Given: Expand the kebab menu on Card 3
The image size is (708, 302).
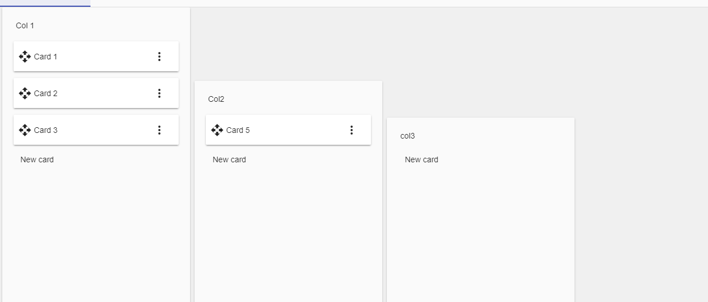Looking at the screenshot, I should click(x=159, y=130).
